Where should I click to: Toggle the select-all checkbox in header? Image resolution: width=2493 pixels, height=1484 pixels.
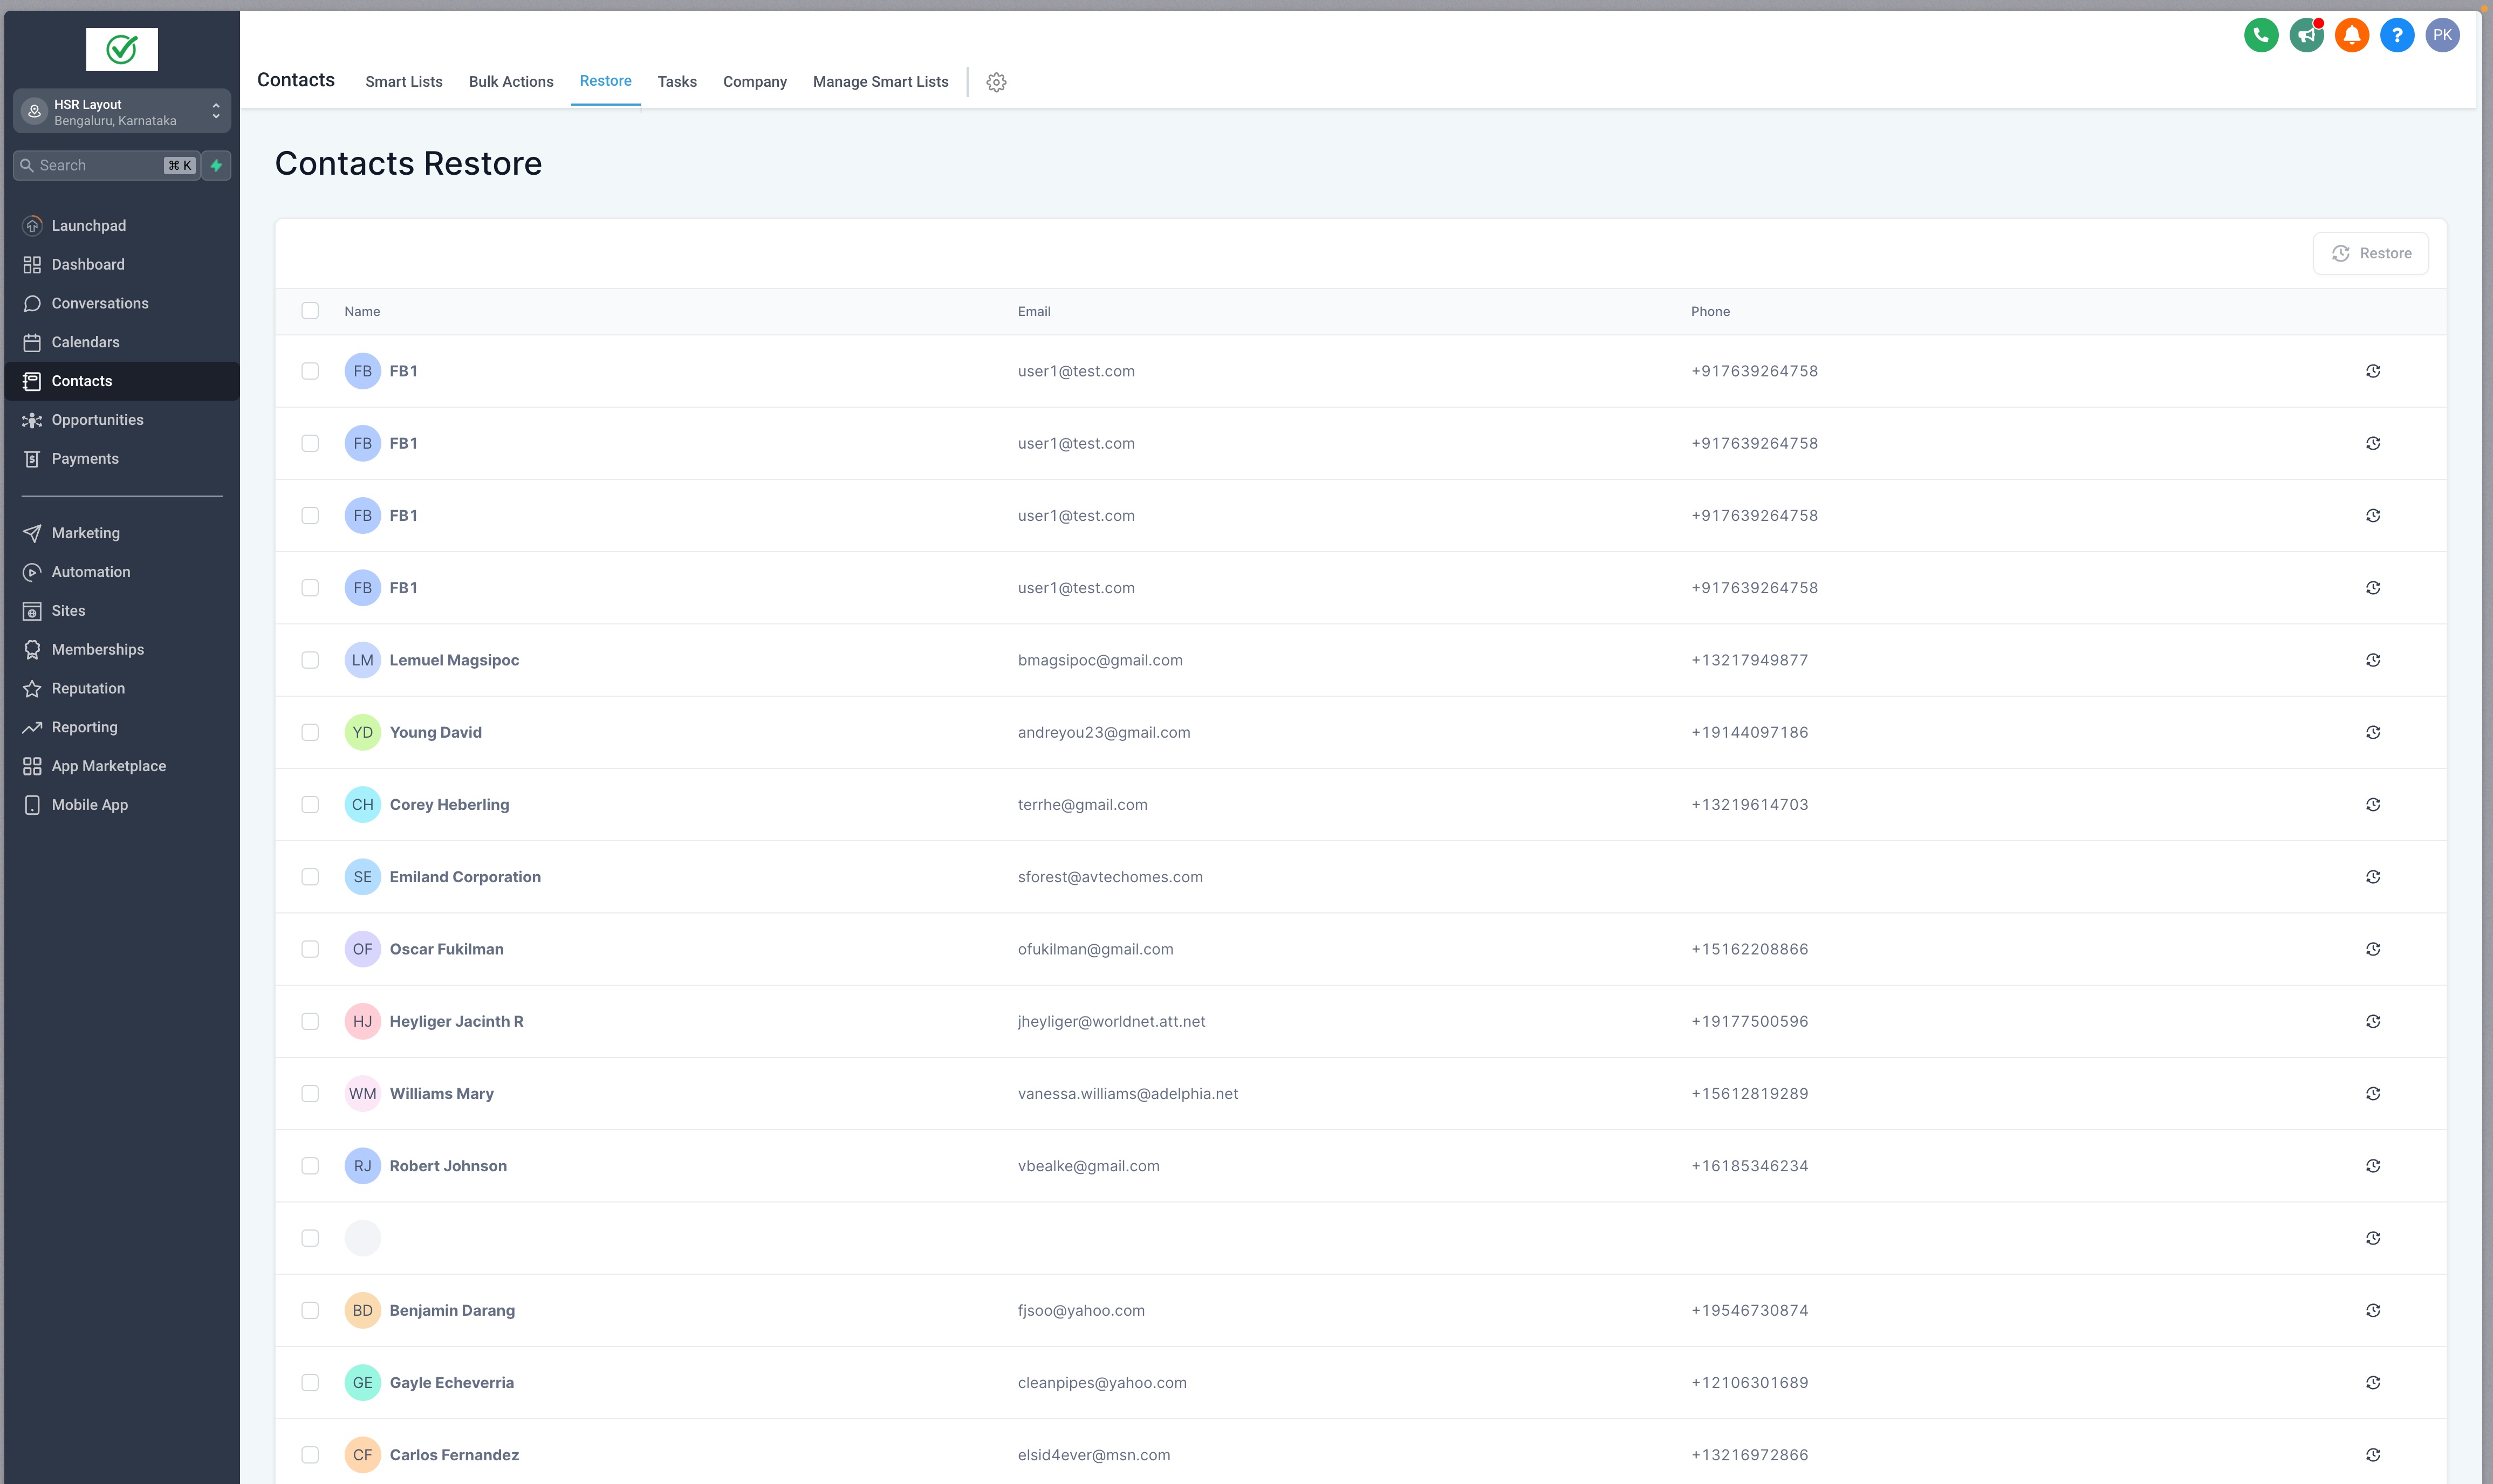pyautogui.click(x=310, y=311)
